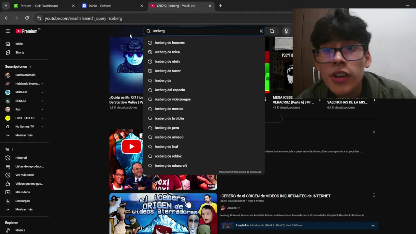Pick suggestion iceberg de aimep3
Image resolution: width=416 pixels, height=234 pixels.
click(x=204, y=137)
